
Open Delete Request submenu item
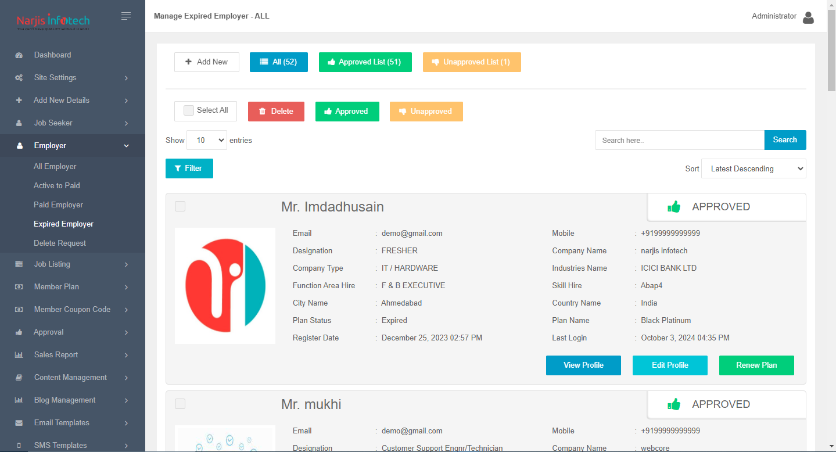point(60,243)
